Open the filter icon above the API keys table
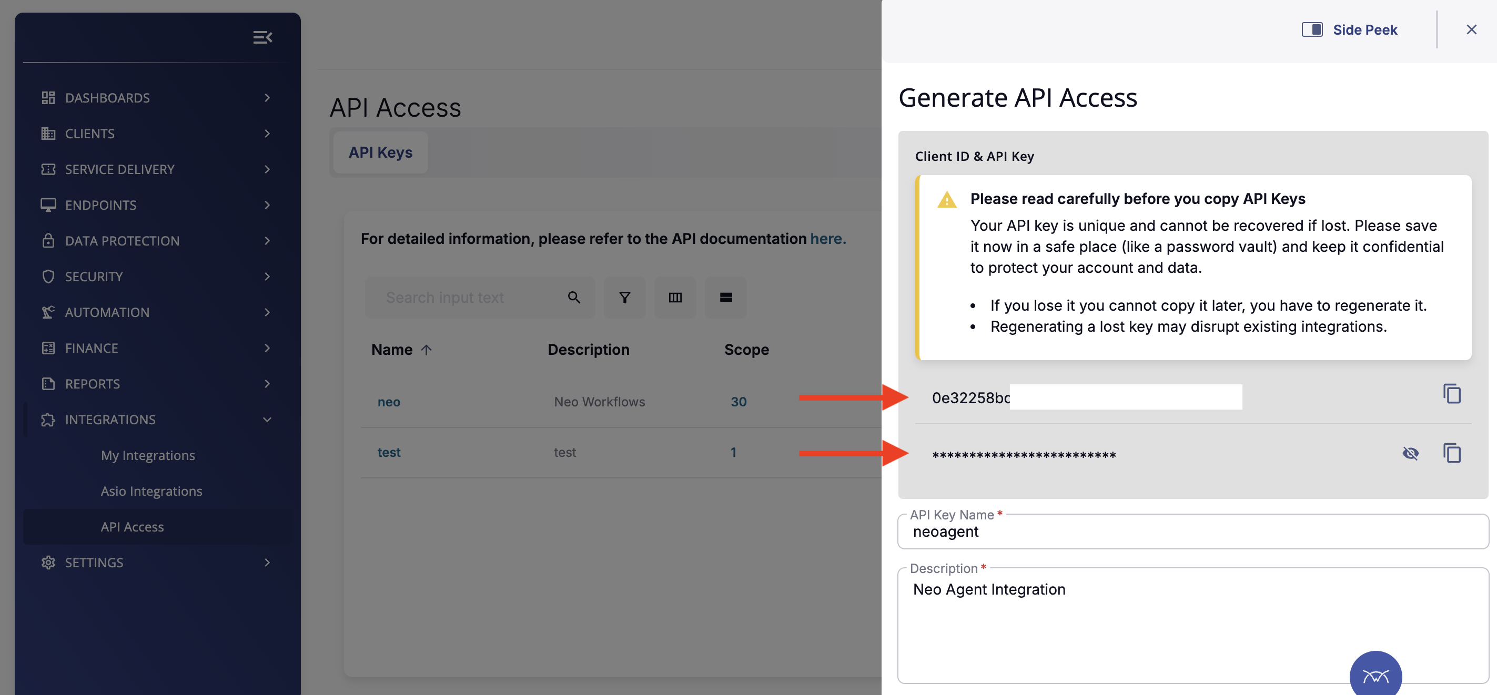 tap(624, 297)
